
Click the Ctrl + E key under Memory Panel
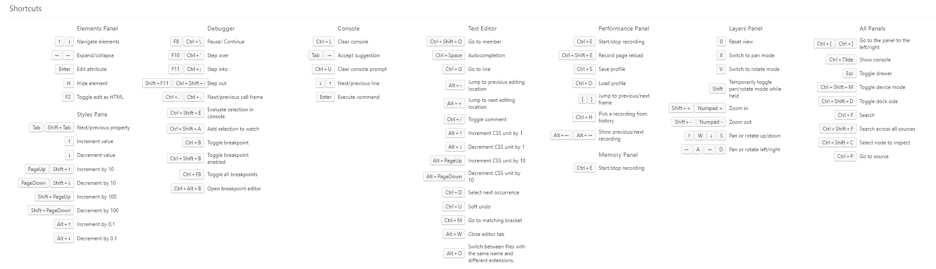click(x=584, y=168)
